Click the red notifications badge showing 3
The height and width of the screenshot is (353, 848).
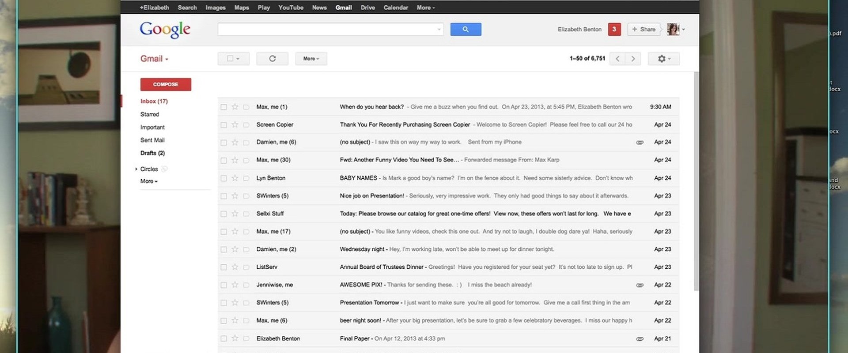(614, 29)
